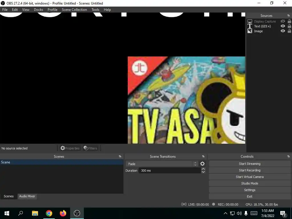
Task: Click Start Streaming
Action: click(x=250, y=164)
